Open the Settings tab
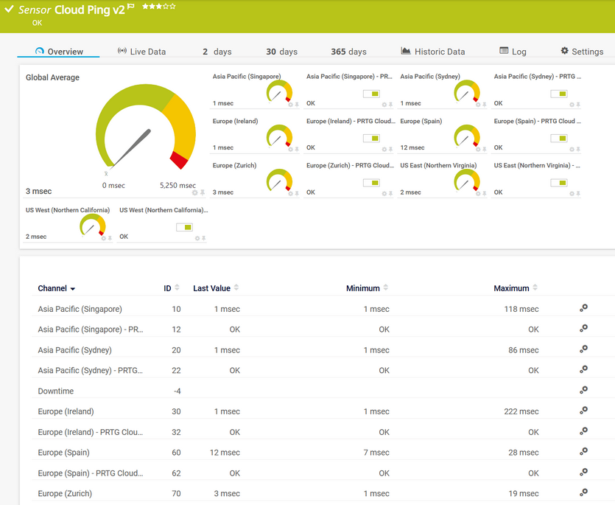 pos(582,52)
